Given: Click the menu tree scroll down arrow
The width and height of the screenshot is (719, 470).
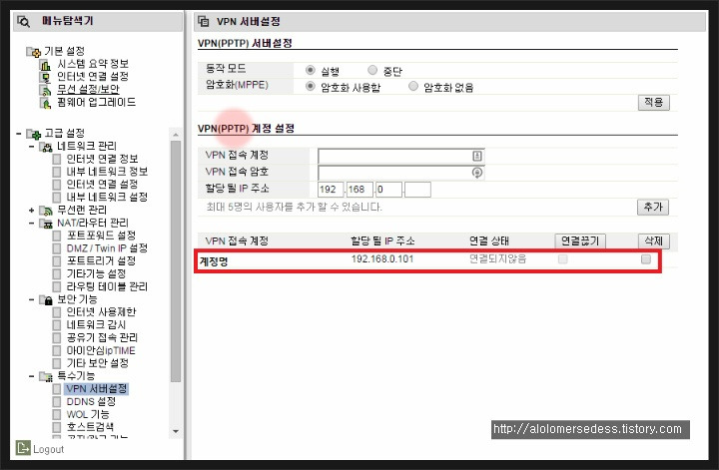Looking at the screenshot, I should (176, 431).
